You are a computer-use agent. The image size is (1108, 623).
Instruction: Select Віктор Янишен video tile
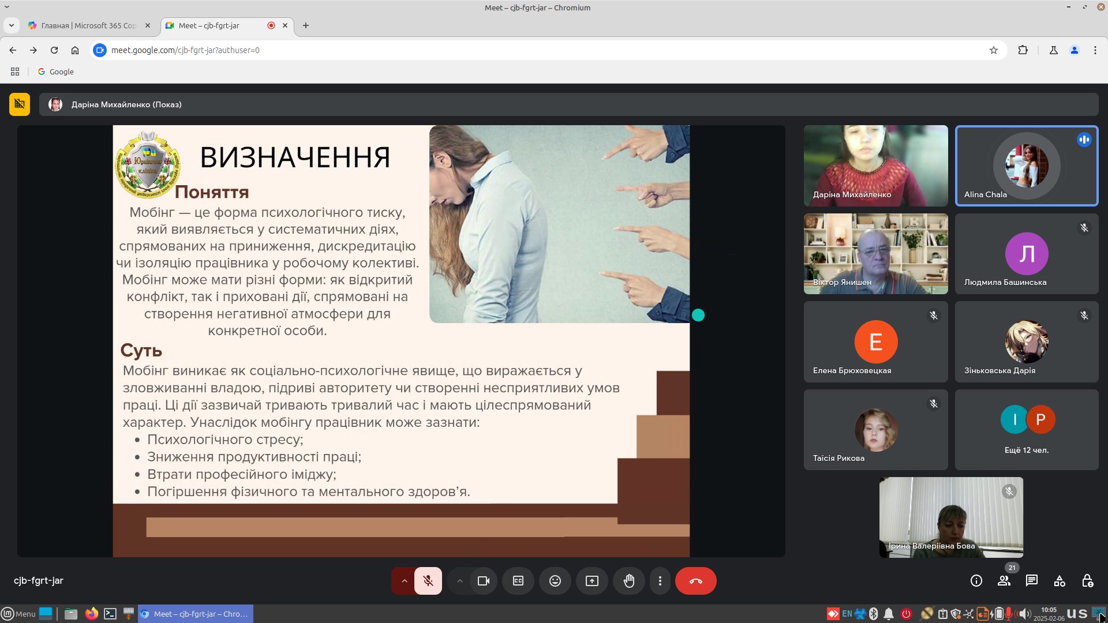(875, 254)
